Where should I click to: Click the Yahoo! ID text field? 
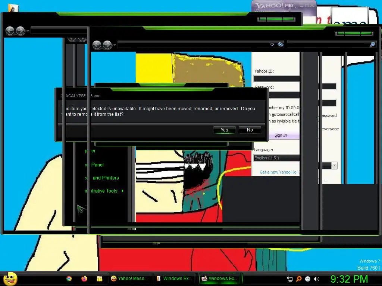276,78
